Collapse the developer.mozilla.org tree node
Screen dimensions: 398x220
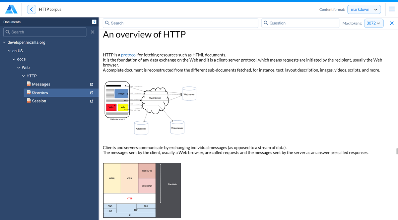pyautogui.click(x=4, y=42)
